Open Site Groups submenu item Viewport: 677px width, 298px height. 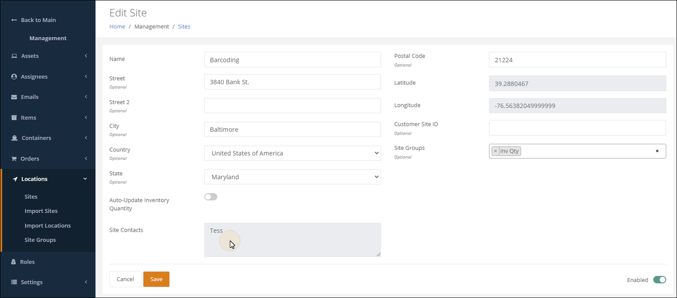pos(40,240)
